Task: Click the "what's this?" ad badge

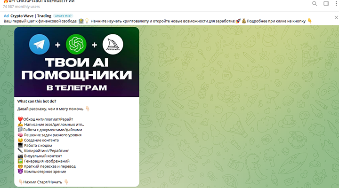Action: [x=63, y=16]
